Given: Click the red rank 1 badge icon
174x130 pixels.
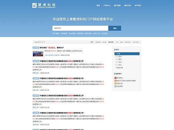Looking at the screenshot, I should [115, 78].
